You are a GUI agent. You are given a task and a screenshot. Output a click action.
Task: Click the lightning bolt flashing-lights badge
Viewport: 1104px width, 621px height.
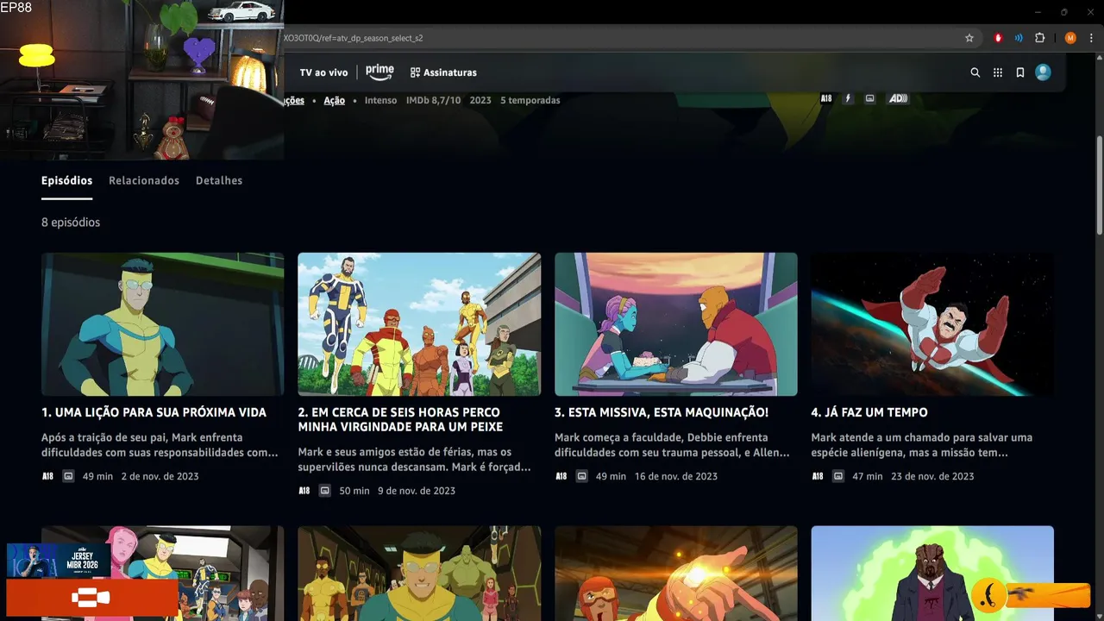[848, 98]
